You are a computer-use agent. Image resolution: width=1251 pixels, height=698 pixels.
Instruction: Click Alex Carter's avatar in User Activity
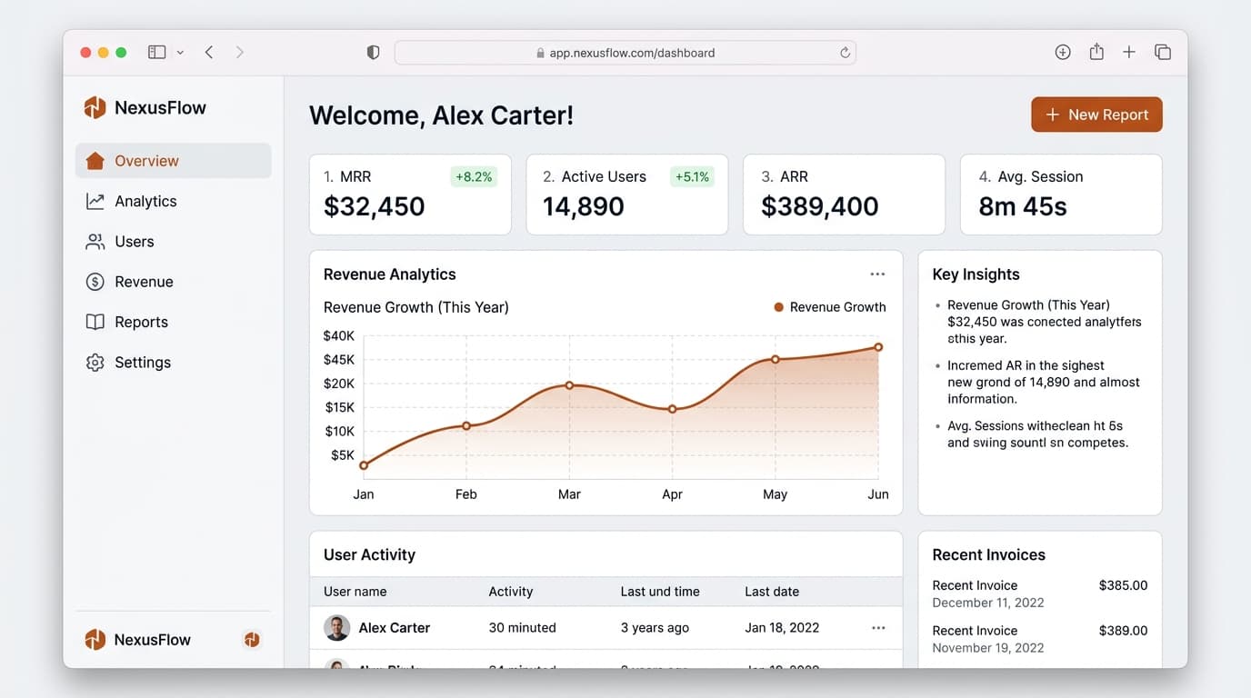click(x=337, y=628)
